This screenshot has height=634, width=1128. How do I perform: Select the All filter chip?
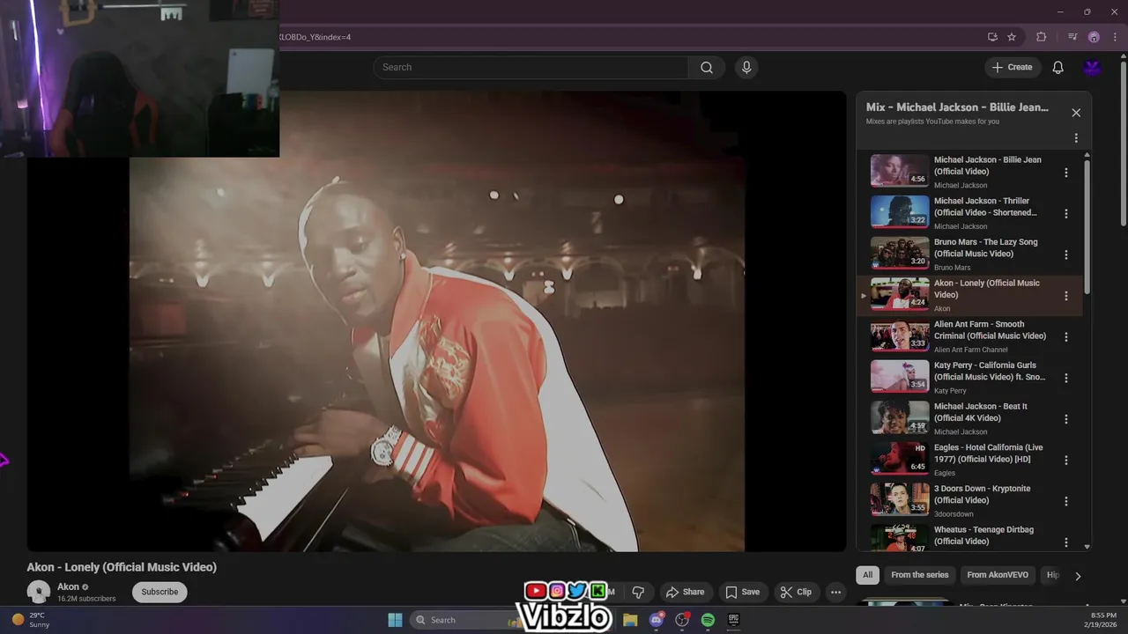(x=867, y=575)
